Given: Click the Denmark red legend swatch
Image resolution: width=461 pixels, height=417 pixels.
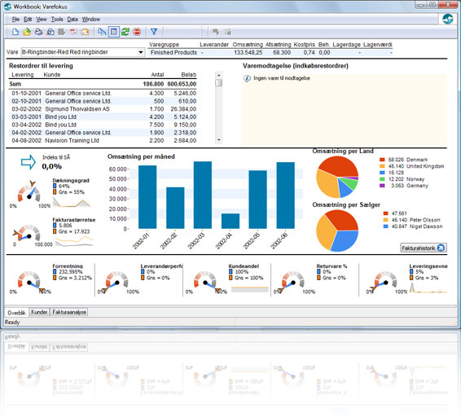Looking at the screenshot, I should click(382, 160).
